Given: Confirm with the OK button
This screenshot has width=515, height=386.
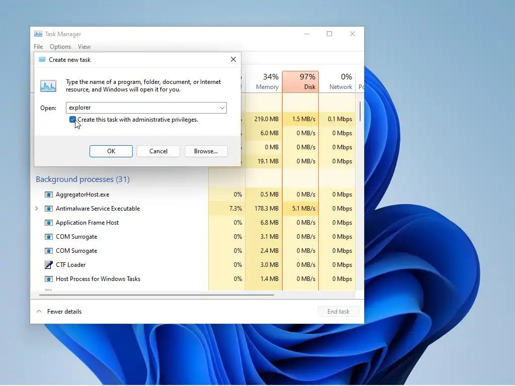Looking at the screenshot, I should tap(111, 151).
